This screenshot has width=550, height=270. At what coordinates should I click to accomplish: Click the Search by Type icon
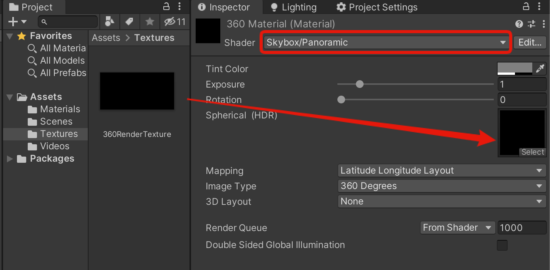tap(109, 22)
